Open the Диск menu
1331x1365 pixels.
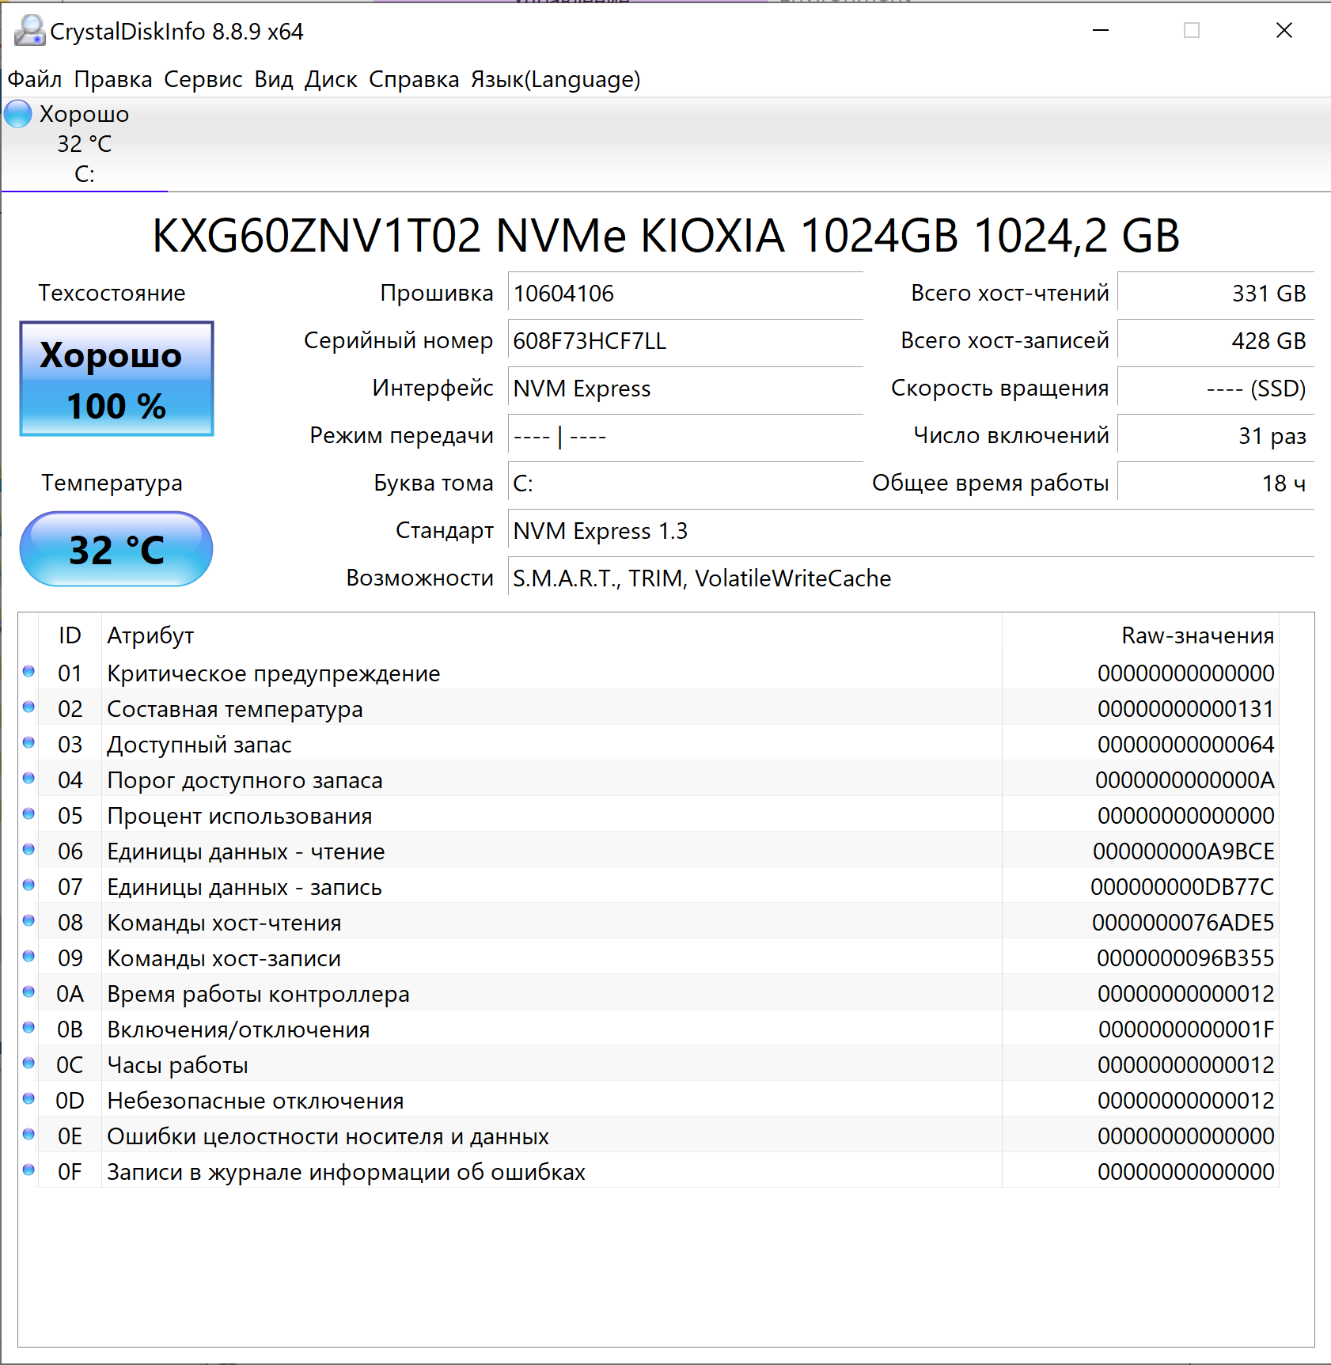pyautogui.click(x=332, y=79)
